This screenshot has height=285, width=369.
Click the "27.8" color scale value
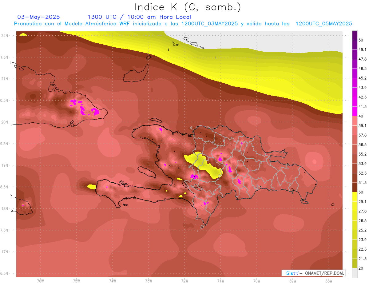tap(363, 211)
